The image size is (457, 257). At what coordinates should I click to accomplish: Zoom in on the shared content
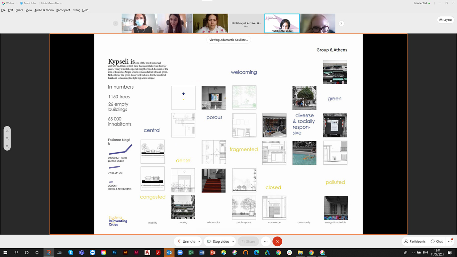[x=7, y=139]
